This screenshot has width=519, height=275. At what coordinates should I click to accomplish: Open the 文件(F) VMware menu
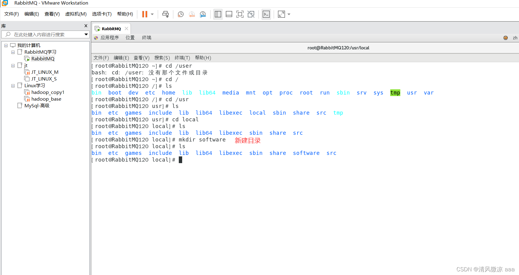(x=12, y=14)
